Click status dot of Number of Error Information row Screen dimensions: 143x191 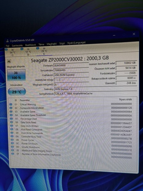13,154
